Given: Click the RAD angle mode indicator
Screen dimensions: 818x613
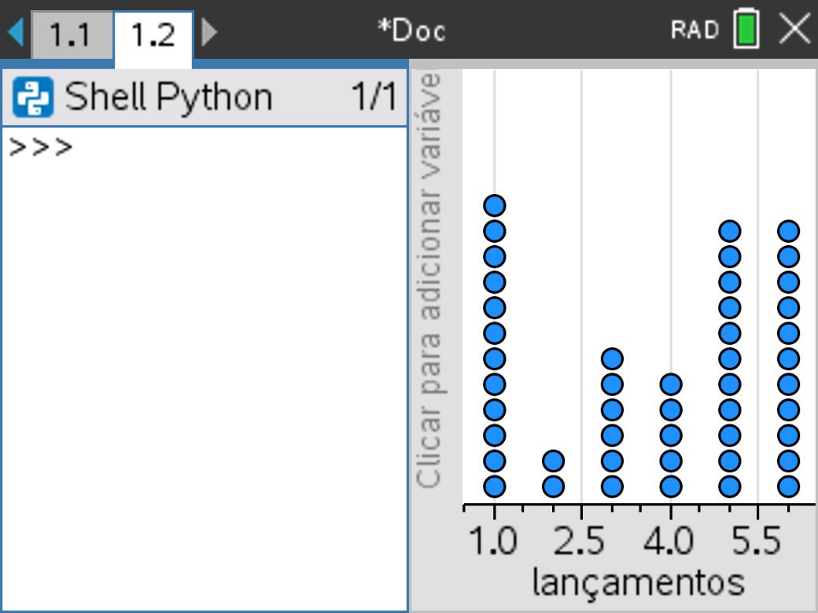Looking at the screenshot, I should click(695, 30).
